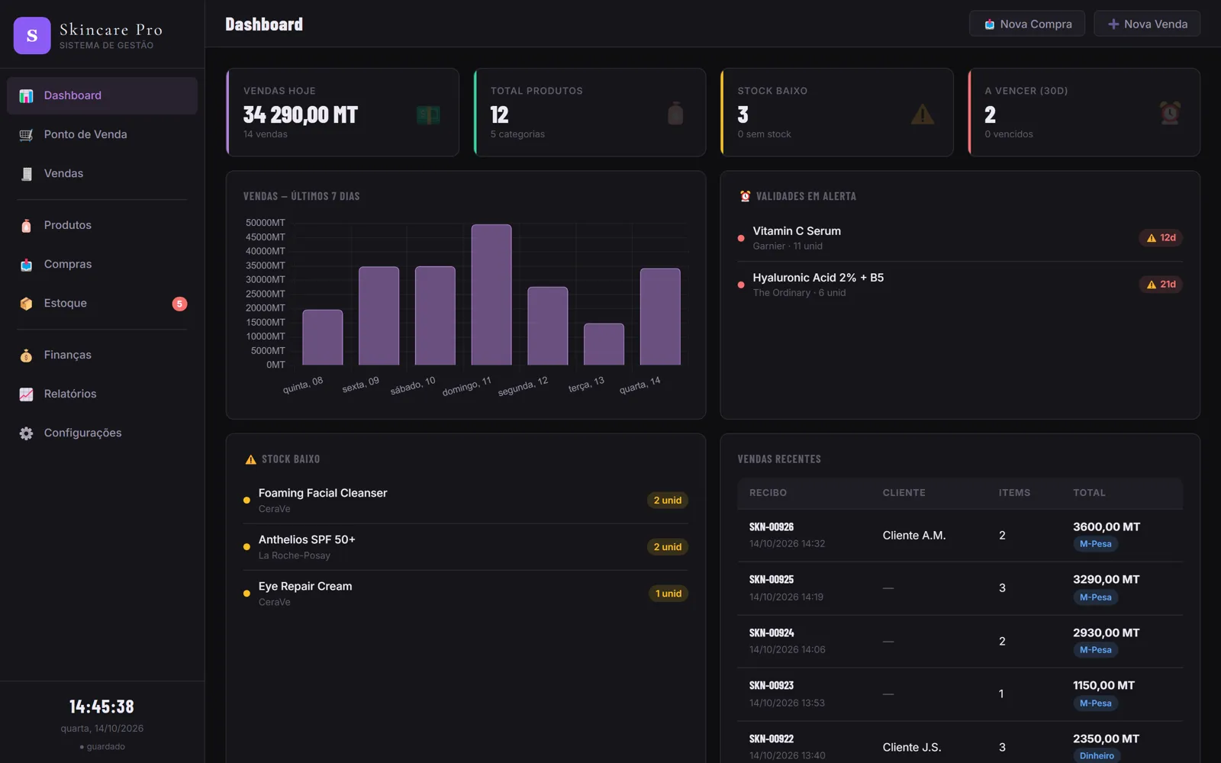
Task: Click the money icon in Vendas Hoje card
Action: tap(428, 114)
